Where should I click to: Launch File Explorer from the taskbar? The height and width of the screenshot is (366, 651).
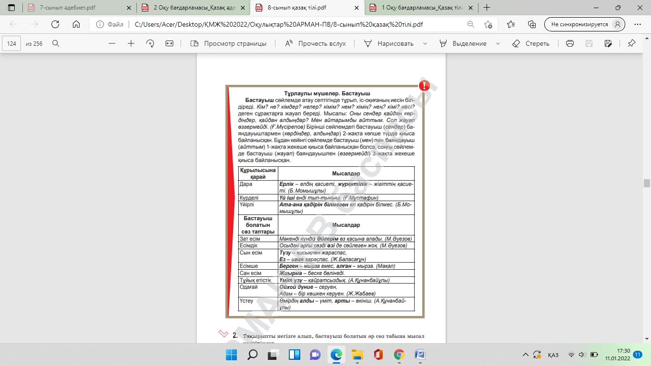click(x=357, y=355)
